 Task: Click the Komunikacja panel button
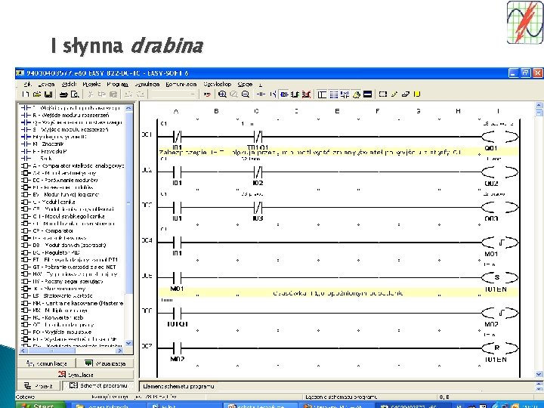coord(47,363)
